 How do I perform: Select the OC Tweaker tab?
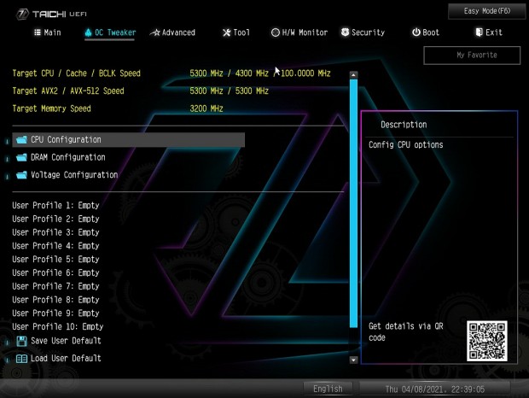[x=110, y=32]
